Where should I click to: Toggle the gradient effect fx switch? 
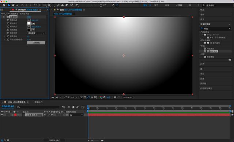(x=4, y=17)
